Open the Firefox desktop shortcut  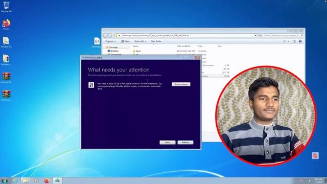6,24
